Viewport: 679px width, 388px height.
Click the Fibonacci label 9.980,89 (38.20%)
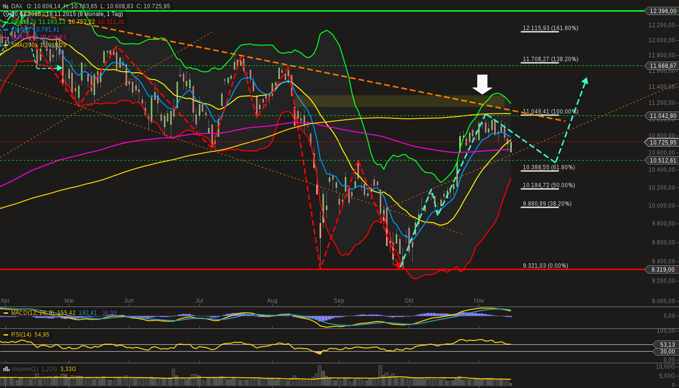547,204
